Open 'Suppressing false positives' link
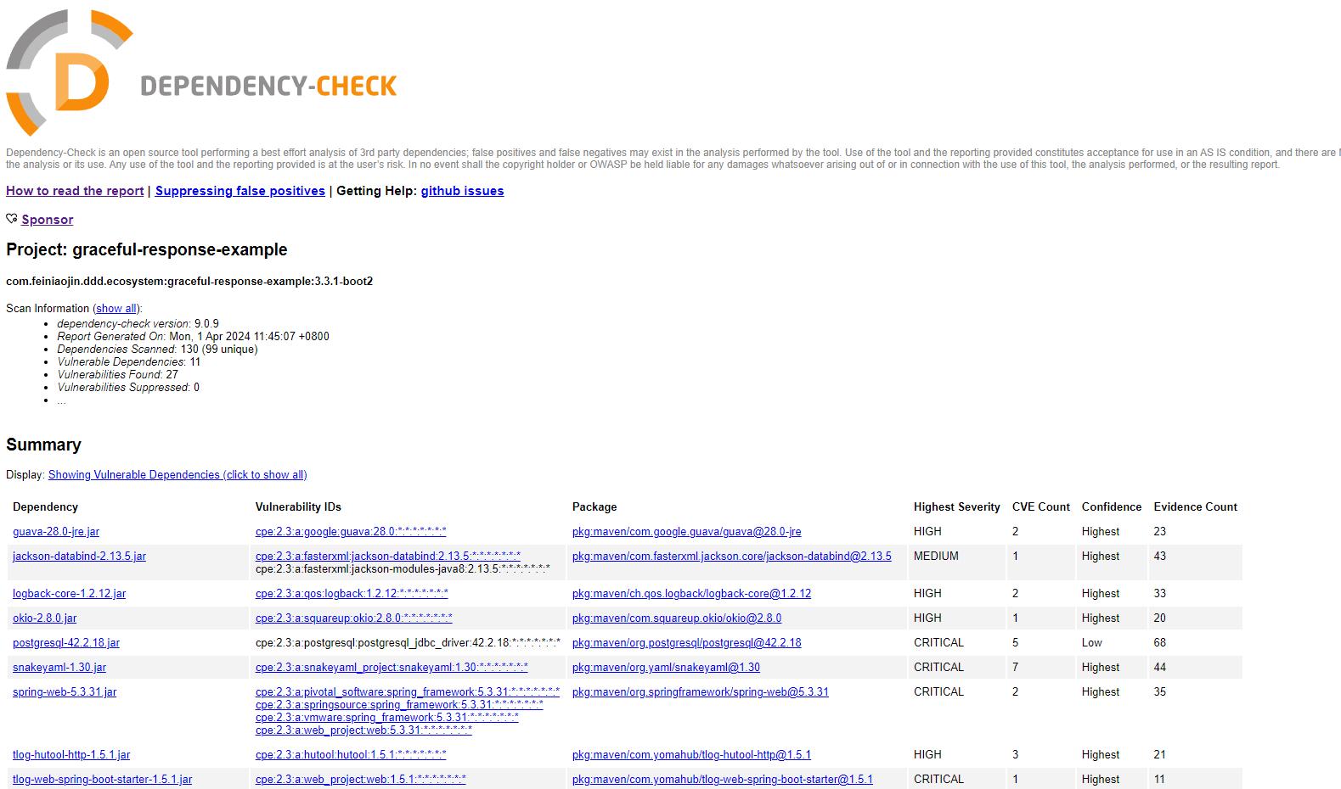Screen dimensions: 1341x789 tap(240, 191)
